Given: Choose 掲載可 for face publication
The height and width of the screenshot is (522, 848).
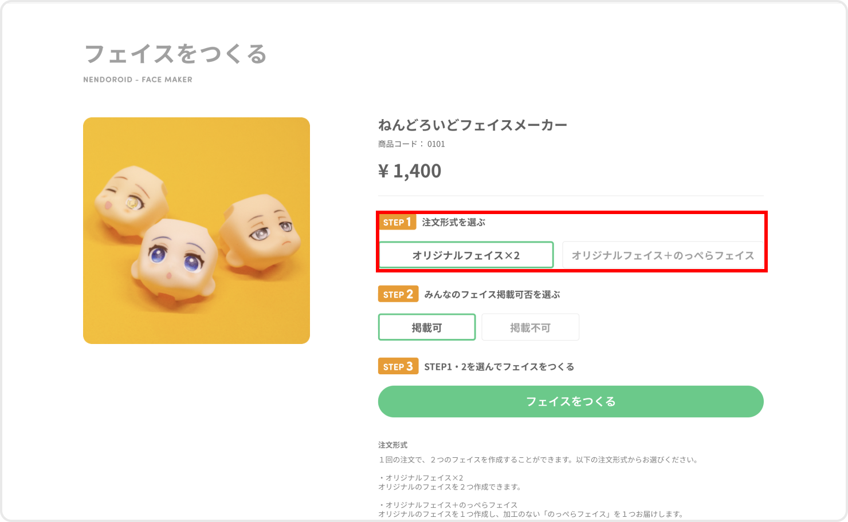Looking at the screenshot, I should (x=427, y=327).
